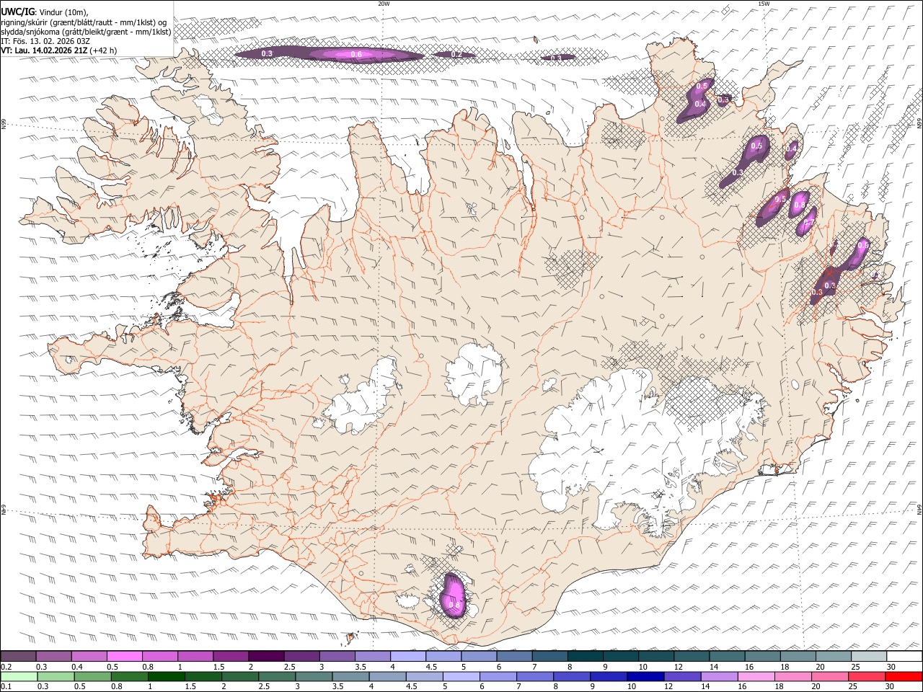Click the pink snow blob on the south coast
The height and width of the screenshot is (692, 923).
454,595
